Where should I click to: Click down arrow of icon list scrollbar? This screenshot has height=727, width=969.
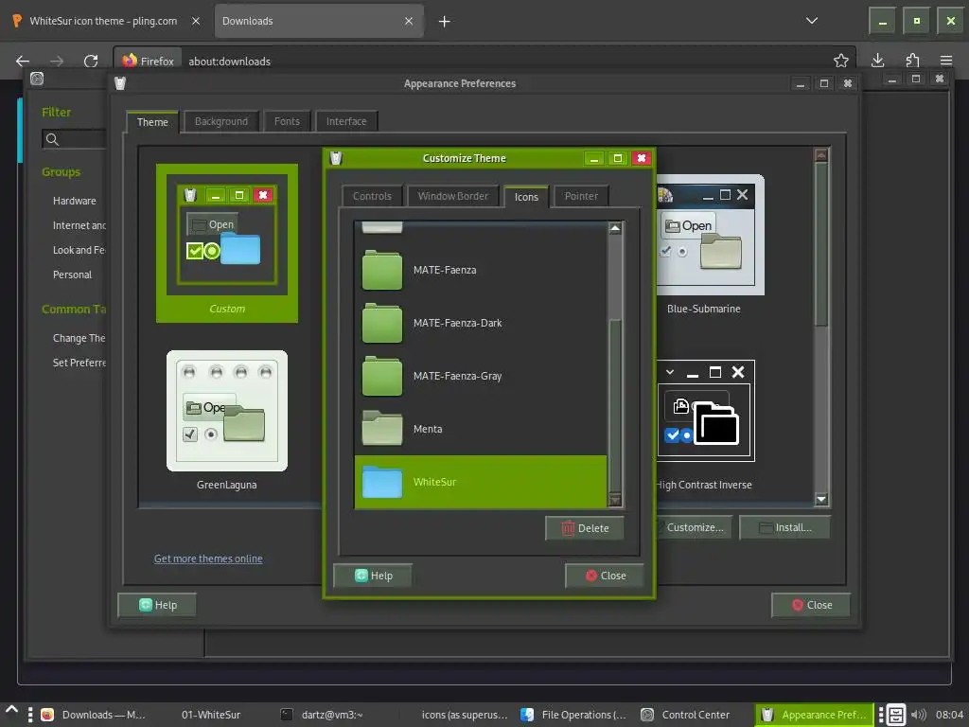[x=615, y=499]
